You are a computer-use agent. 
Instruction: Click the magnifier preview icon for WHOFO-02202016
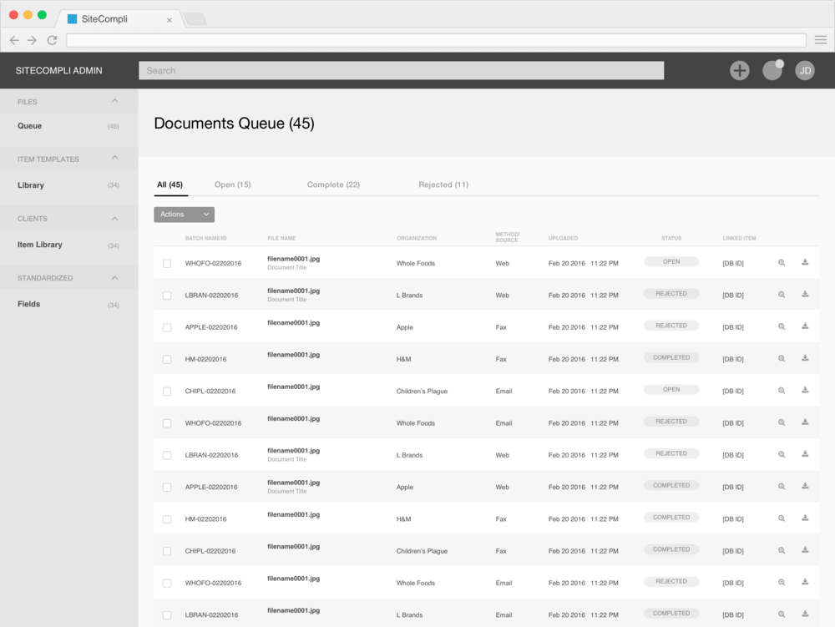pyautogui.click(x=782, y=262)
